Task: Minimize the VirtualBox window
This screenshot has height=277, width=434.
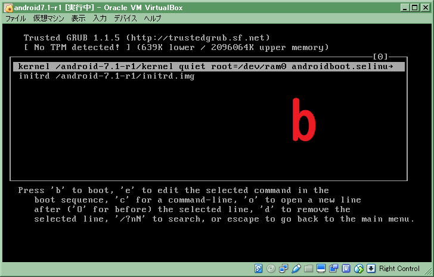Action: (x=405, y=8)
